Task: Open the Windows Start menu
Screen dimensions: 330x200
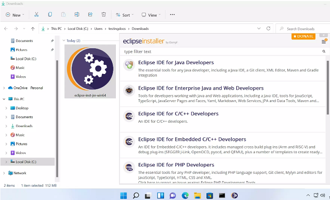Action: (x=124, y=195)
